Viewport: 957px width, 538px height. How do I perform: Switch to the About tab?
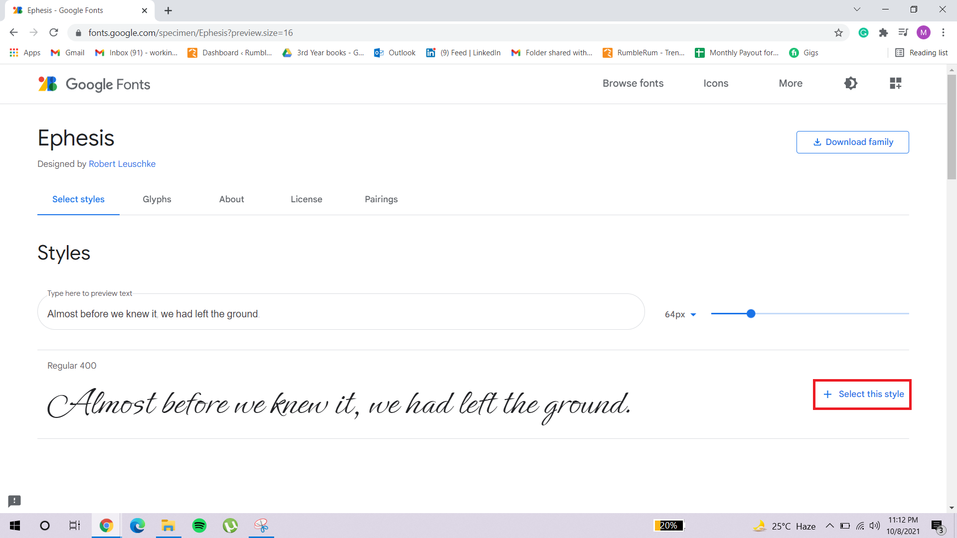coord(232,199)
